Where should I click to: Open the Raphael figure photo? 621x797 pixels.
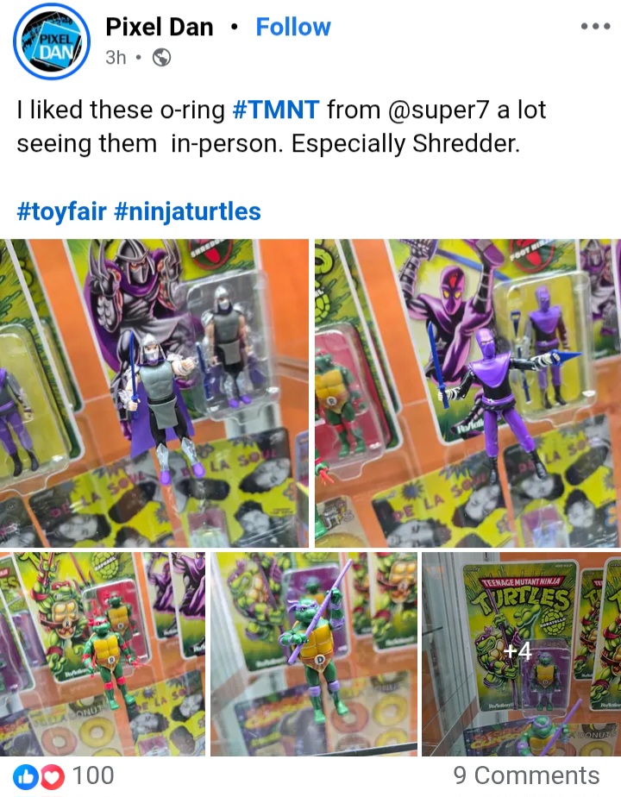point(102,654)
